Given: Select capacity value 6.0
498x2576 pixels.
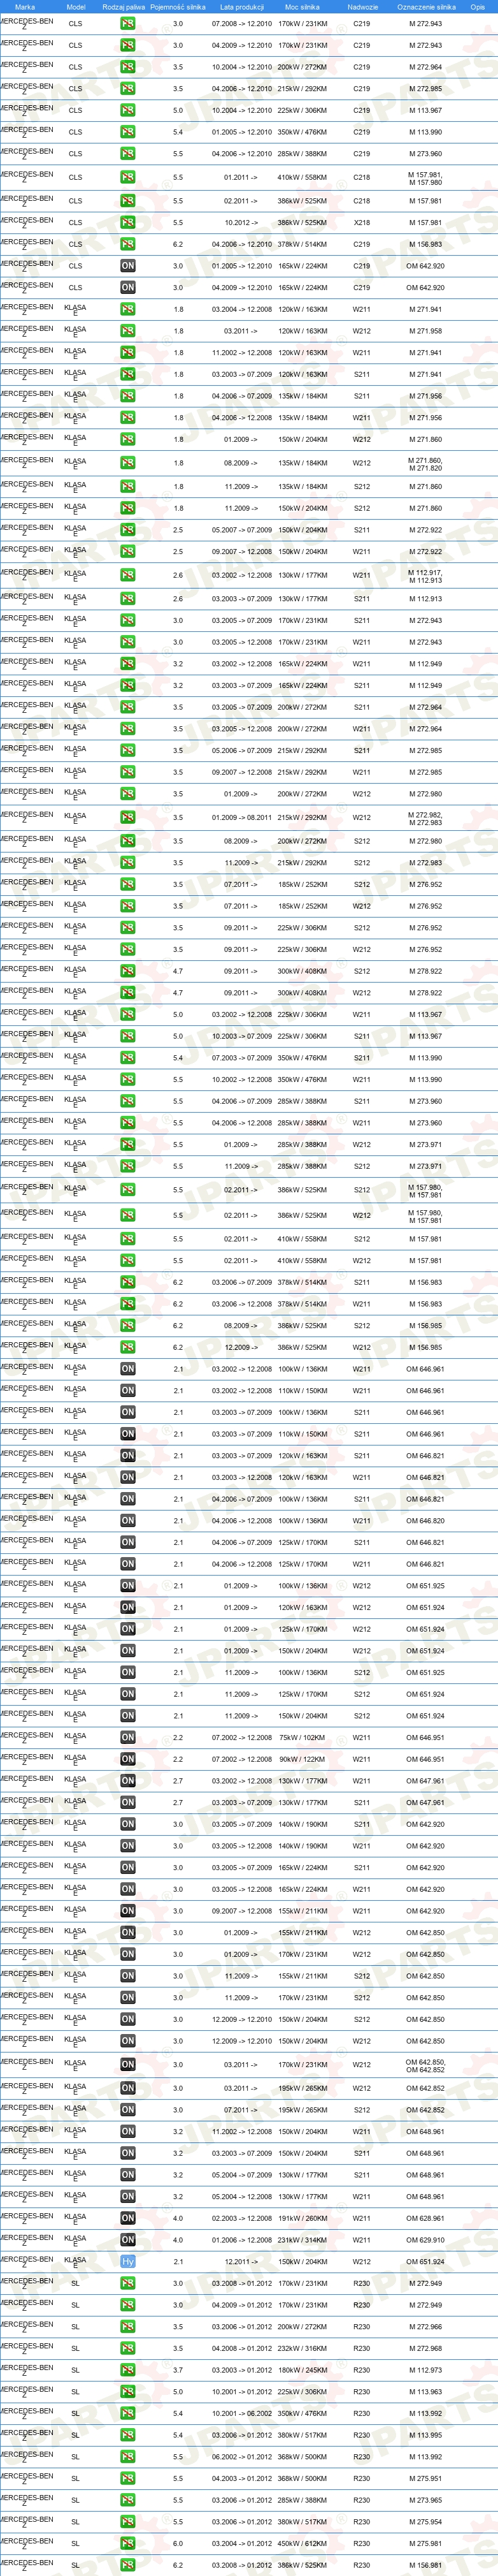Looking at the screenshot, I should click(178, 2543).
